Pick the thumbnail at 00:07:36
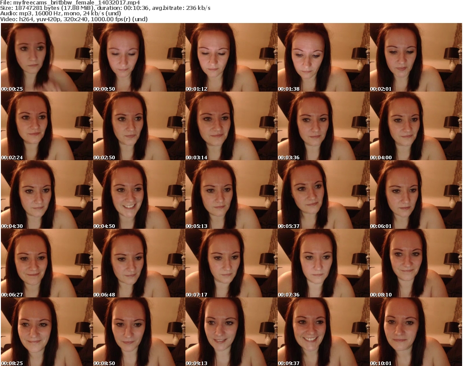This screenshot has height=366, width=463. 323,263
